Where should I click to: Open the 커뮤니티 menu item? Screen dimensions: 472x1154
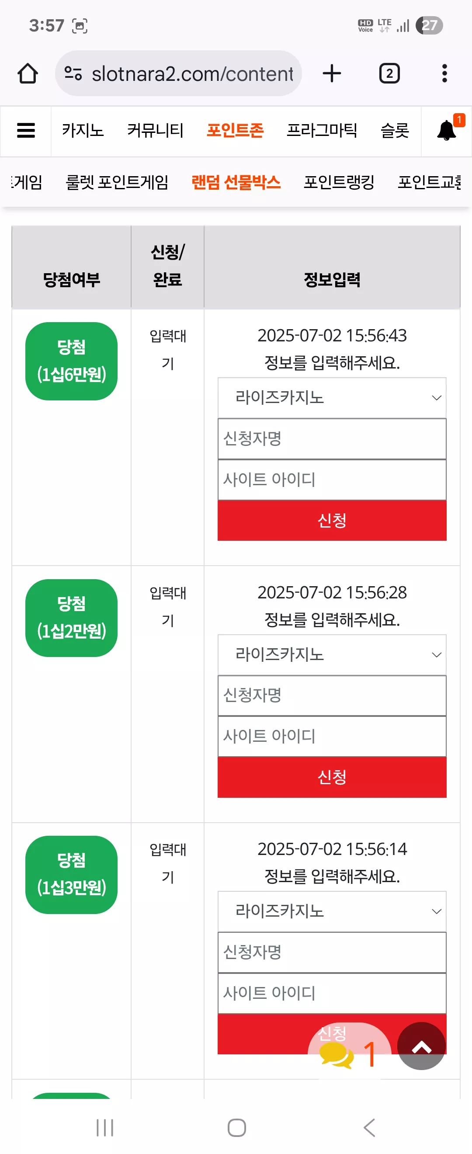pos(156,130)
